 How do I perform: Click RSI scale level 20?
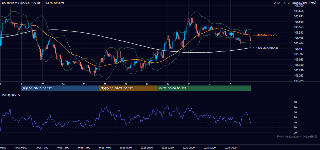295,132
